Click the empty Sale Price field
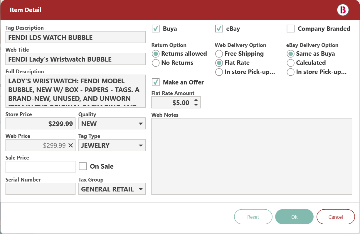 (x=41, y=167)
